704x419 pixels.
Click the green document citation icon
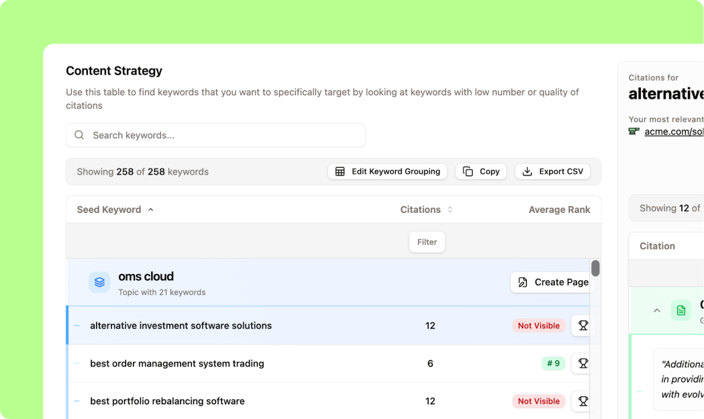[x=681, y=310]
